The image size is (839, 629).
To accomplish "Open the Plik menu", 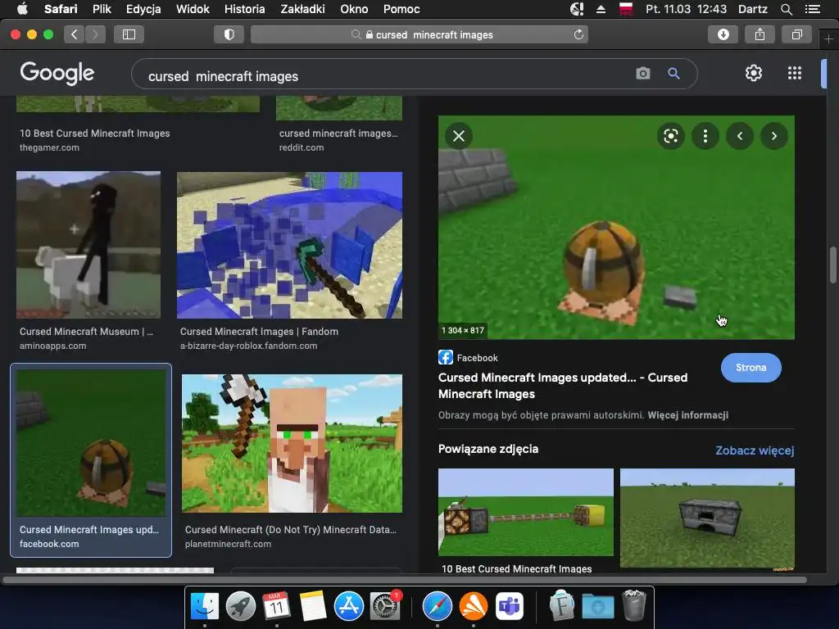I will [x=102, y=9].
